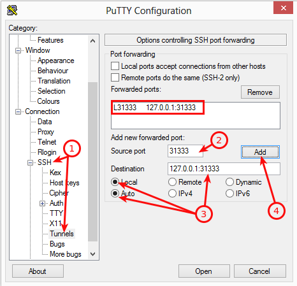Open the Telnet category
Image resolution: width=297 pixels, height=286 pixels.
(47, 142)
